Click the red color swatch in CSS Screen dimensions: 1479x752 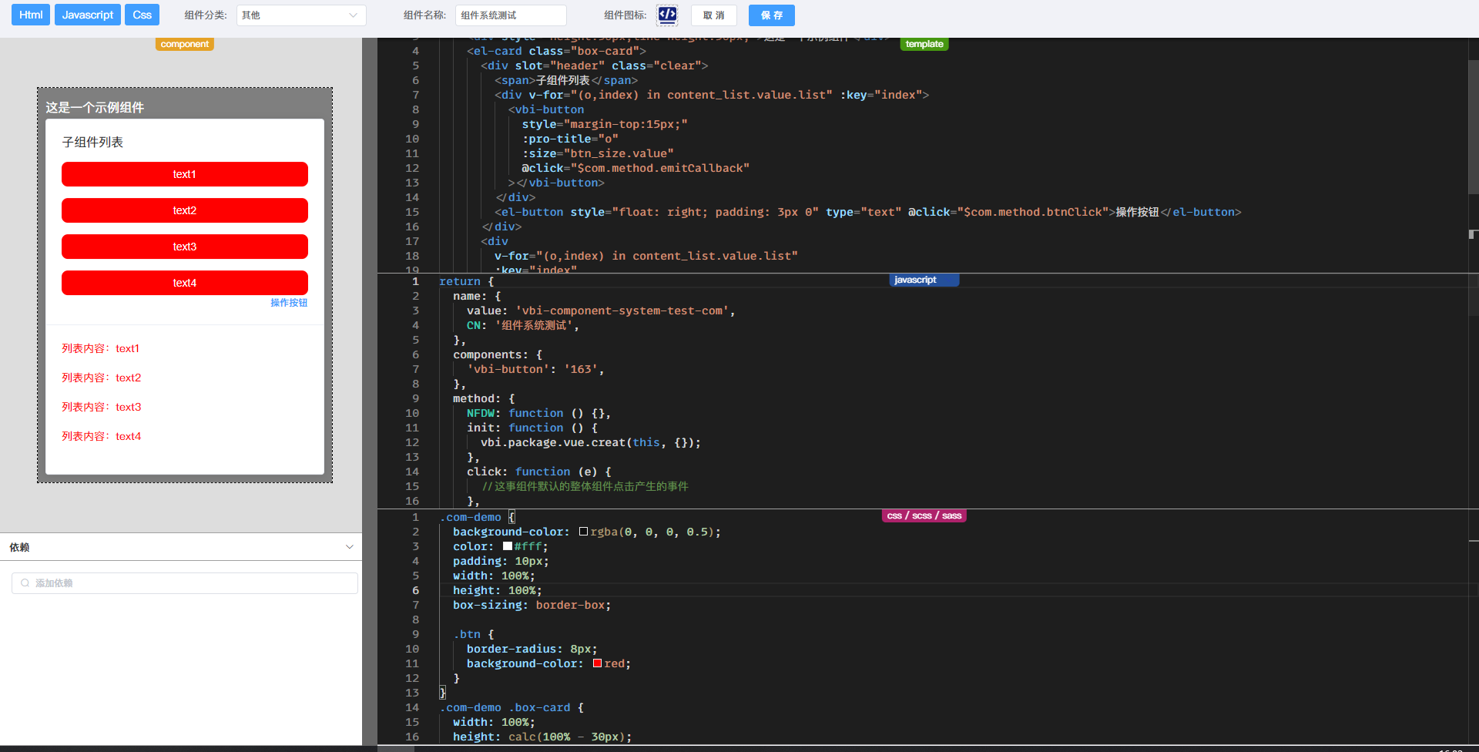[597, 663]
